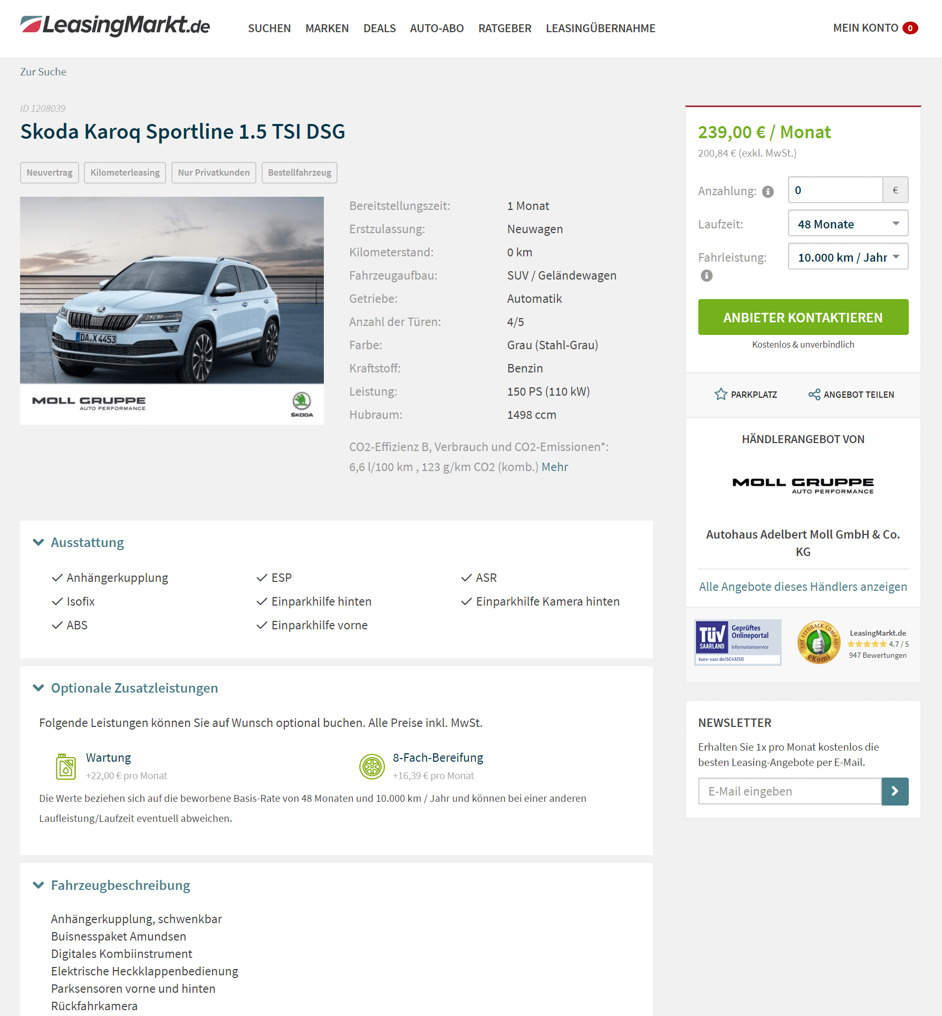Click the Angebot teilen share icon

(x=814, y=394)
